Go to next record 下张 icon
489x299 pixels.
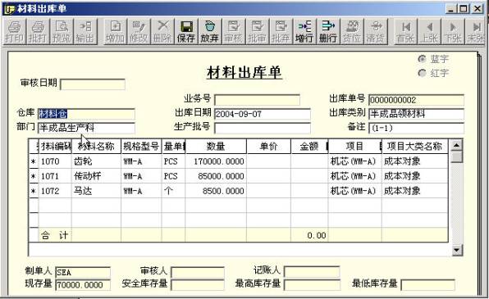tap(453, 31)
